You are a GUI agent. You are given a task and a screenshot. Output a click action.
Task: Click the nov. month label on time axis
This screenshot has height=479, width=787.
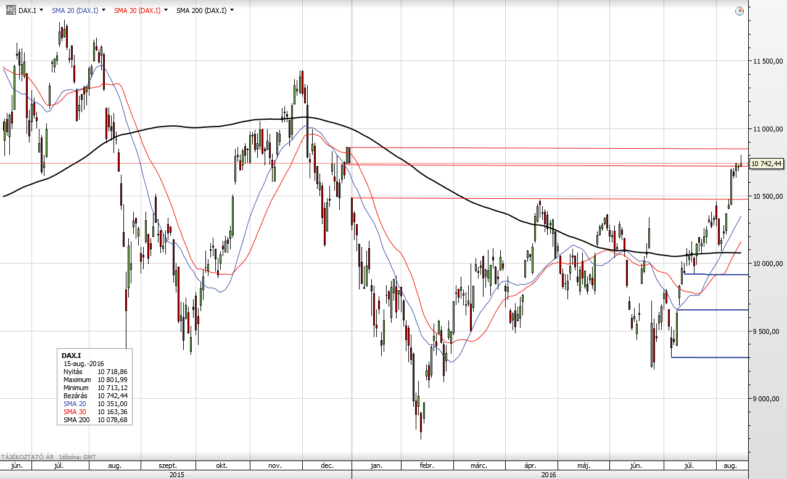276,465
